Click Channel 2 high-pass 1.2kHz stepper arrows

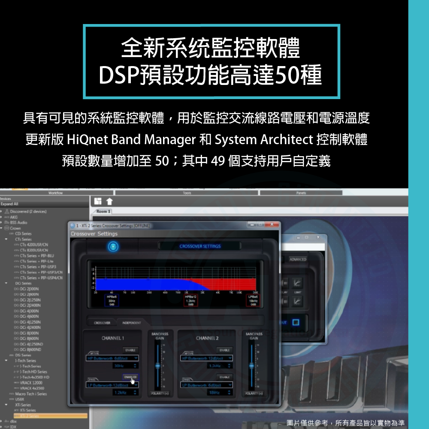point(229,366)
